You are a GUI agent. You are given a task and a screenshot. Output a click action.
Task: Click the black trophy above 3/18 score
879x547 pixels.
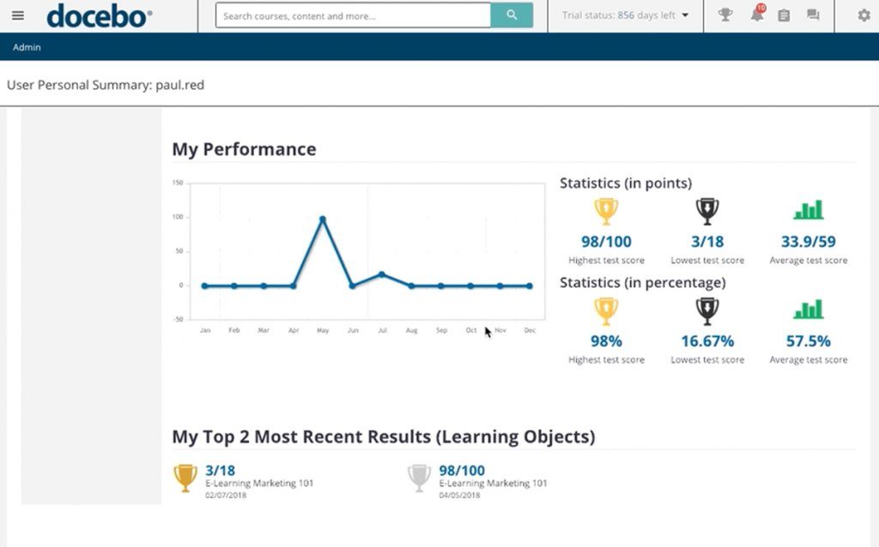click(x=707, y=211)
